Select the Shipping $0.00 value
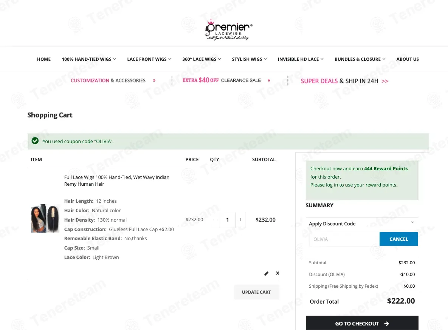Image resolution: width=448 pixels, height=330 pixels. pyautogui.click(x=409, y=286)
